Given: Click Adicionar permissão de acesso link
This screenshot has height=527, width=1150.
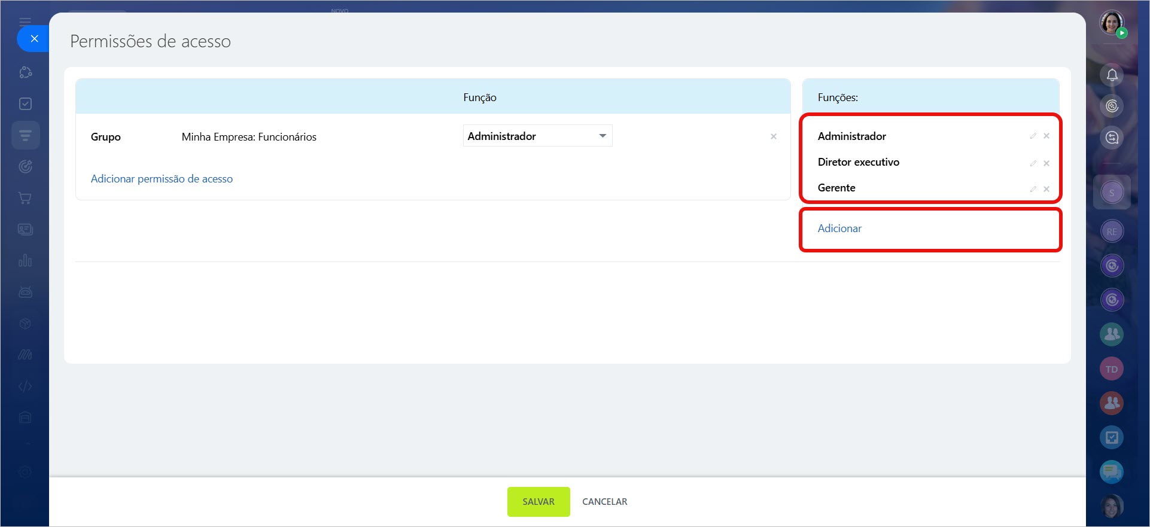Looking at the screenshot, I should coord(162,179).
